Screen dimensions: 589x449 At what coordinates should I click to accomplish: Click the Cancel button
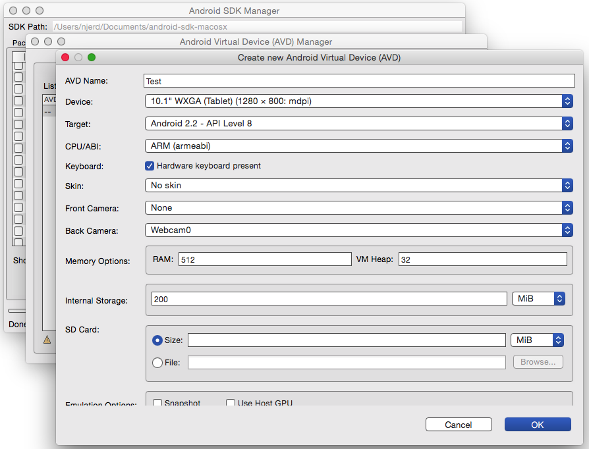tap(459, 425)
